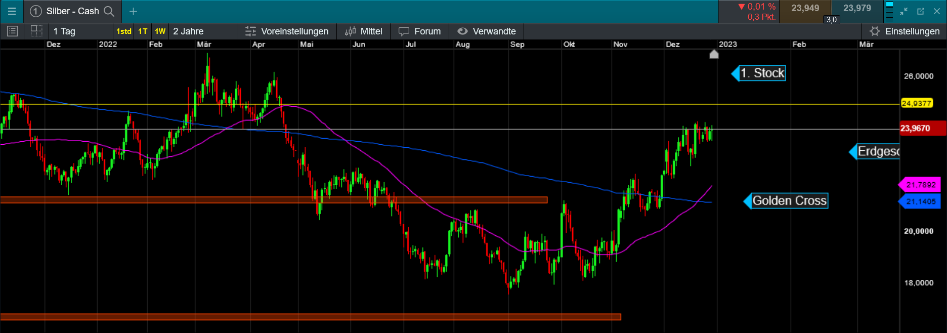This screenshot has width=947, height=333.
Task: Click the 2023 label on time axis
Action: click(x=727, y=44)
